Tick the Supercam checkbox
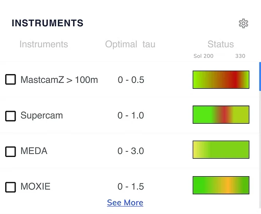Viewport: 261px width, 214px height. point(10,116)
